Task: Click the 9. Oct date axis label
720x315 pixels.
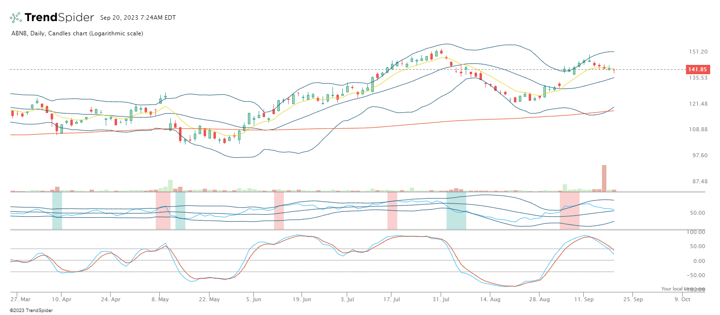Action: click(x=683, y=299)
